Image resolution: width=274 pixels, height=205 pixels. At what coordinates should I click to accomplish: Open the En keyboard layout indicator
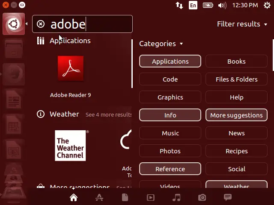193,5
